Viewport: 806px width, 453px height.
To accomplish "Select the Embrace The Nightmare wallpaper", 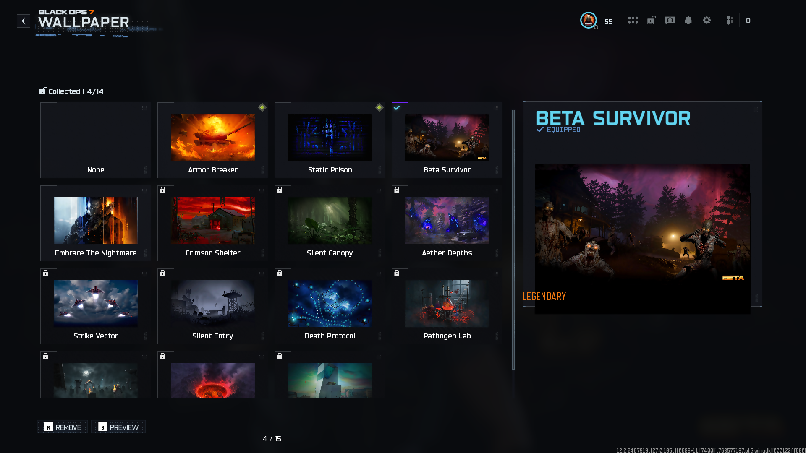I will (x=96, y=223).
